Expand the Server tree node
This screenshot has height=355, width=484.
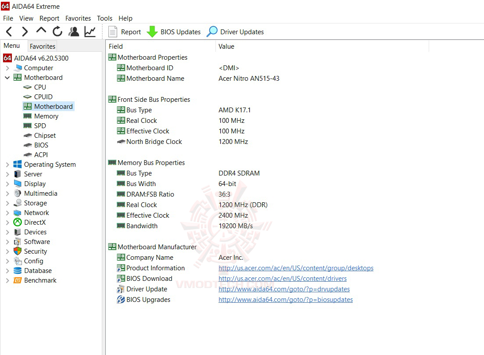[7, 174]
